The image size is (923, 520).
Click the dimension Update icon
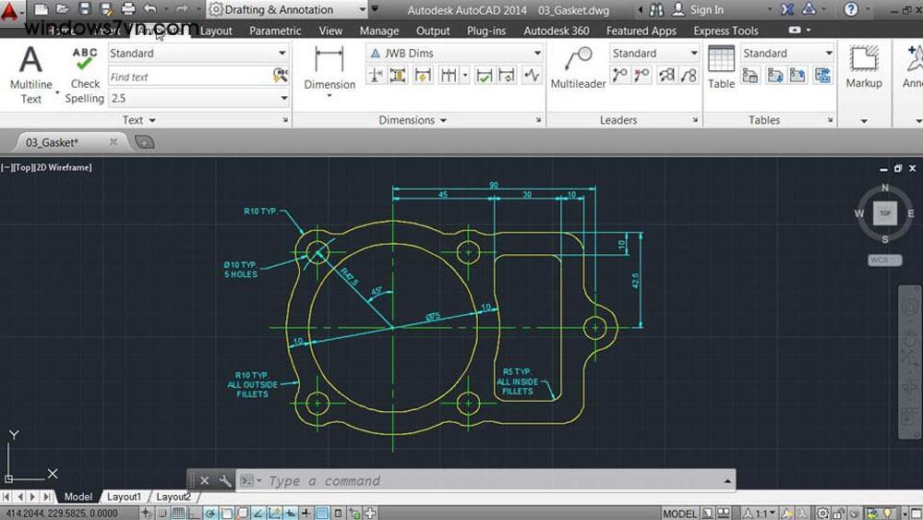coord(506,76)
